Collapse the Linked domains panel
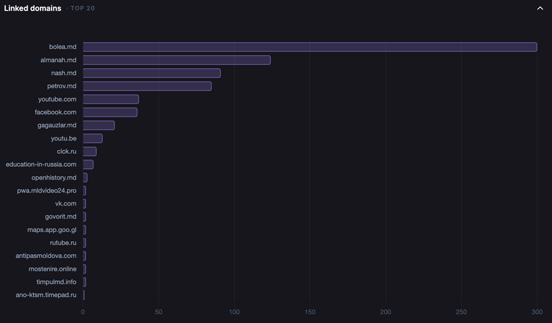This screenshot has height=323, width=552. point(540,8)
